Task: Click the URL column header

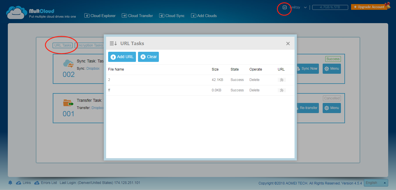Action: (x=281, y=69)
